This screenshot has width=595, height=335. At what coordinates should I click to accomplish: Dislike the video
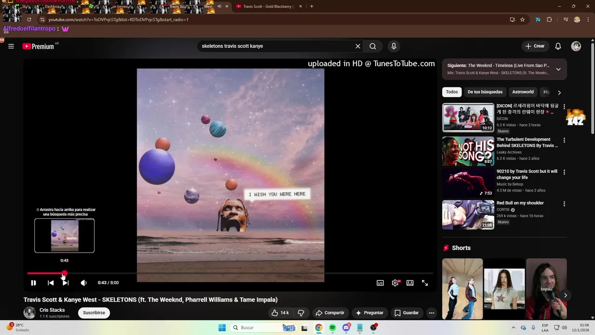301,313
